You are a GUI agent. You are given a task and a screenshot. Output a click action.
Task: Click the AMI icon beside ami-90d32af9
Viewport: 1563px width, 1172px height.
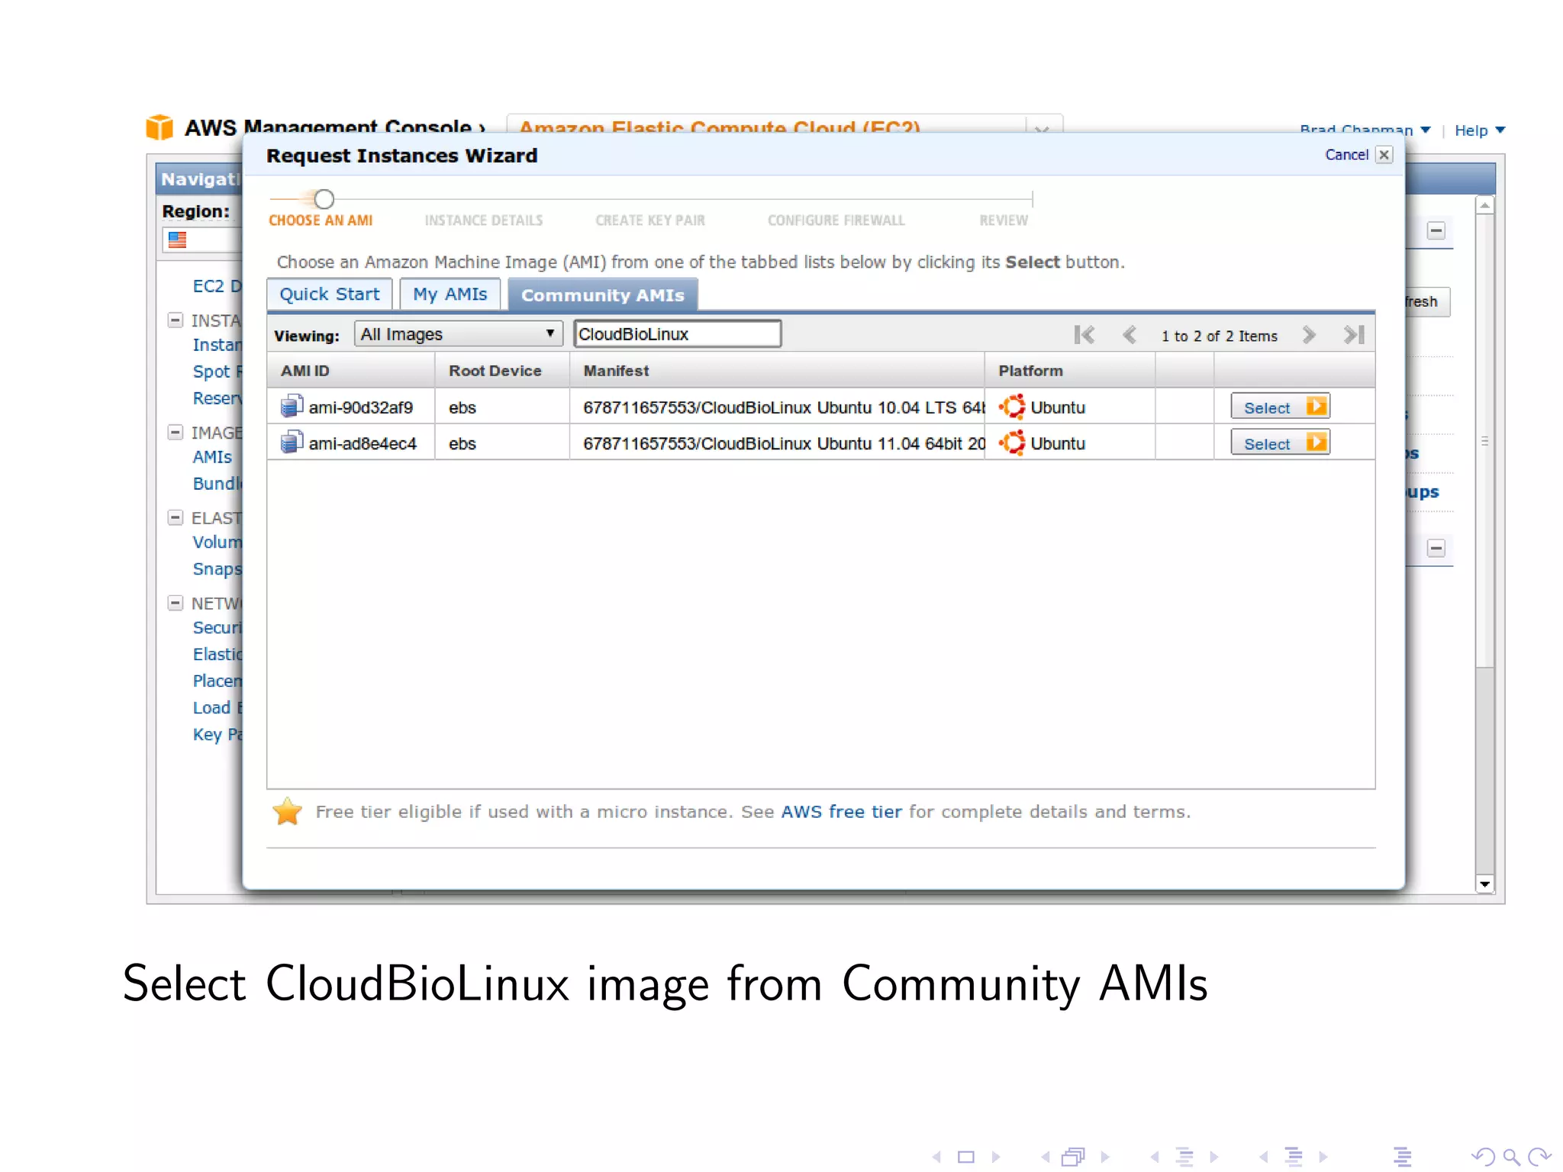(291, 406)
